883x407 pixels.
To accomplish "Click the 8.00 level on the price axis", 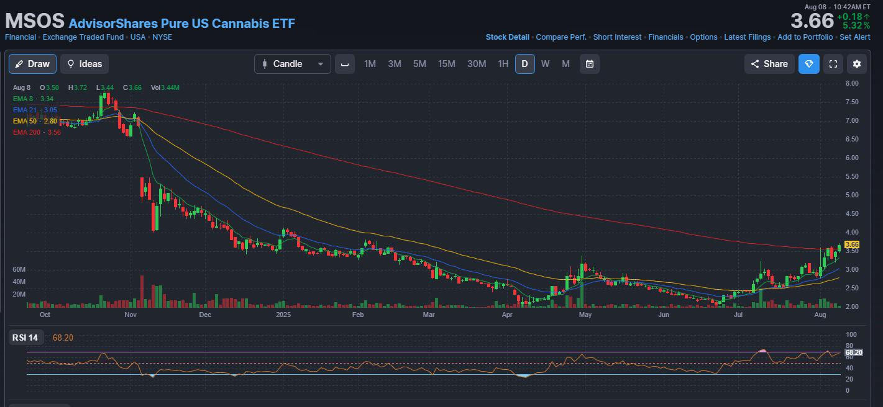I will click(x=852, y=83).
